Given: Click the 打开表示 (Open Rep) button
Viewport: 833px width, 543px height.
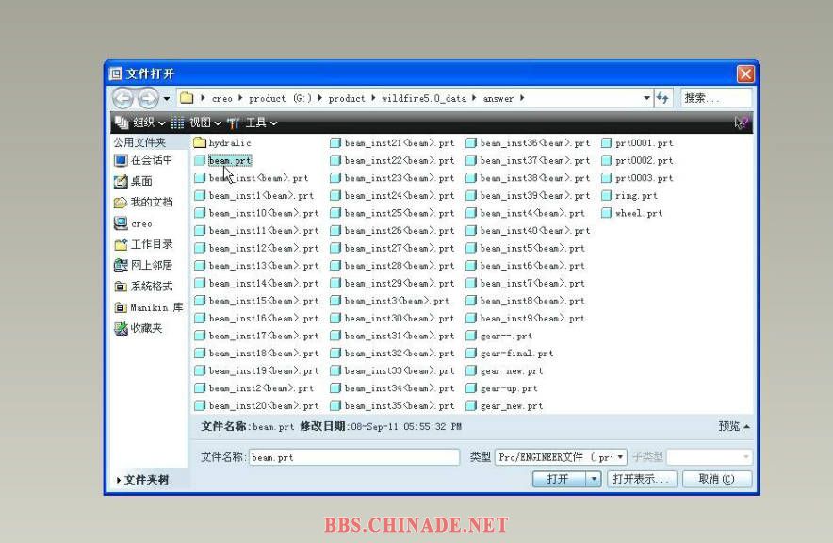Looking at the screenshot, I should (642, 479).
